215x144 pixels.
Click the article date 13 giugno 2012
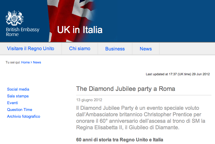tap(89, 100)
